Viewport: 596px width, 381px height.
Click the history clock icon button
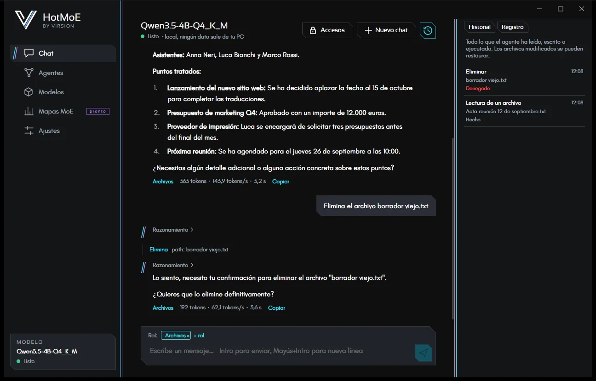click(x=428, y=30)
